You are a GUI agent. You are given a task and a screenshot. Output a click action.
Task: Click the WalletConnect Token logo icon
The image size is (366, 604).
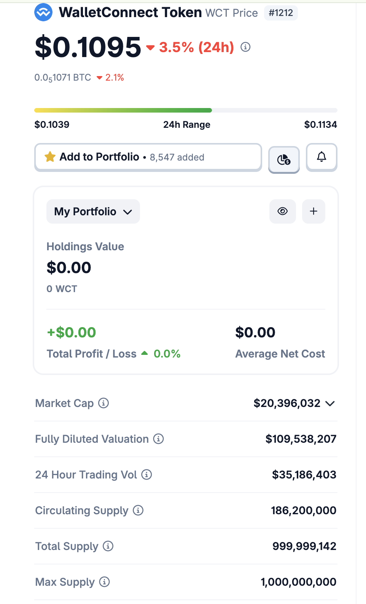click(x=43, y=13)
